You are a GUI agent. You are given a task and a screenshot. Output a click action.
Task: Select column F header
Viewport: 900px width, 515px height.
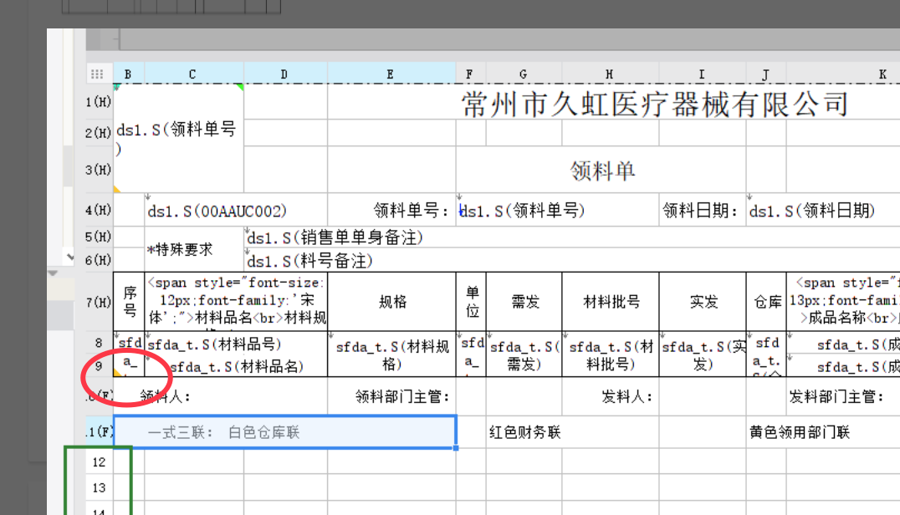pyautogui.click(x=470, y=74)
